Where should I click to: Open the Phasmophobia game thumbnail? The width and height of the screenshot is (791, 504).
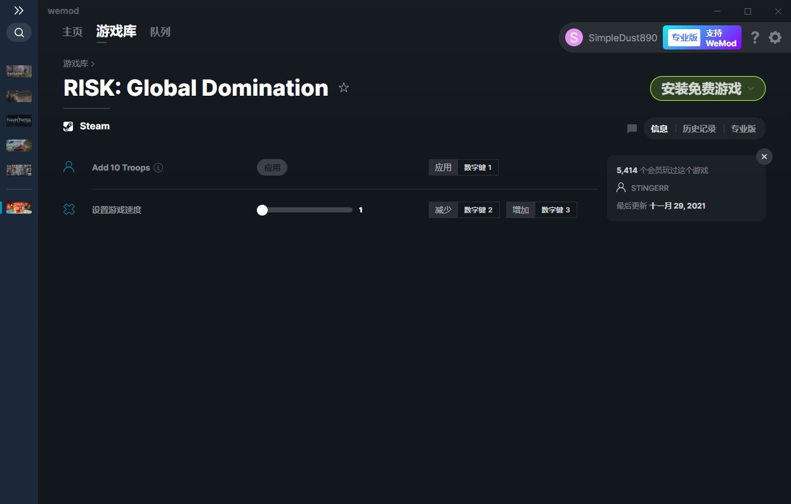coord(19,120)
